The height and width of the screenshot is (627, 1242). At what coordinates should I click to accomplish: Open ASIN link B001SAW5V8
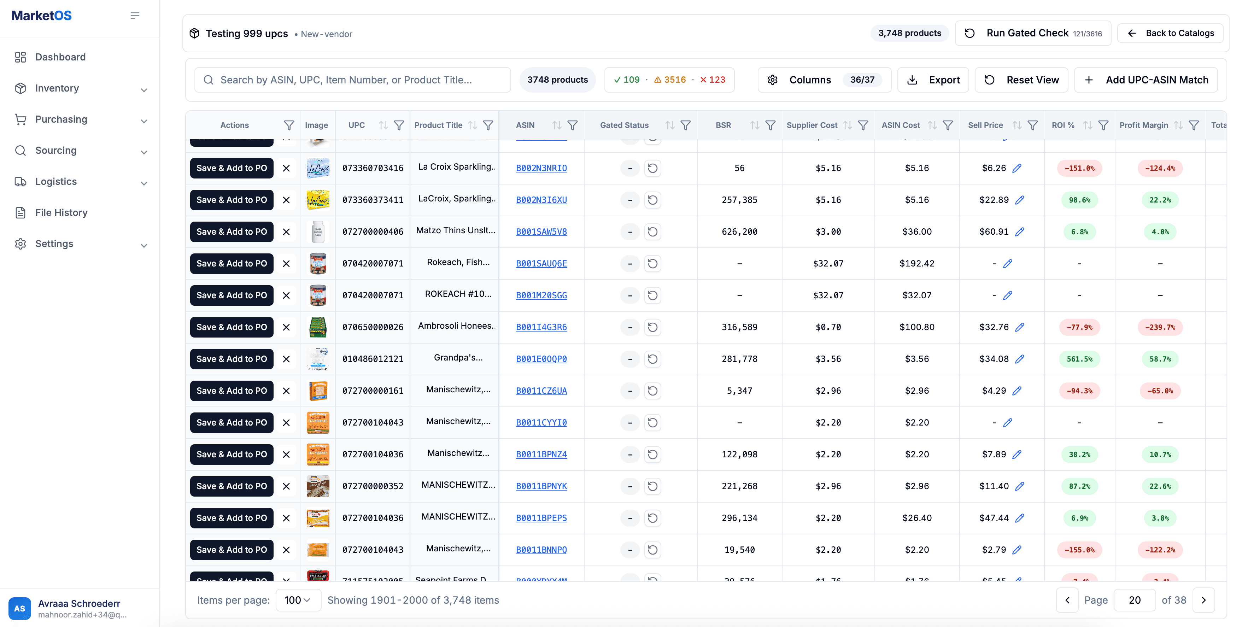[x=541, y=232]
